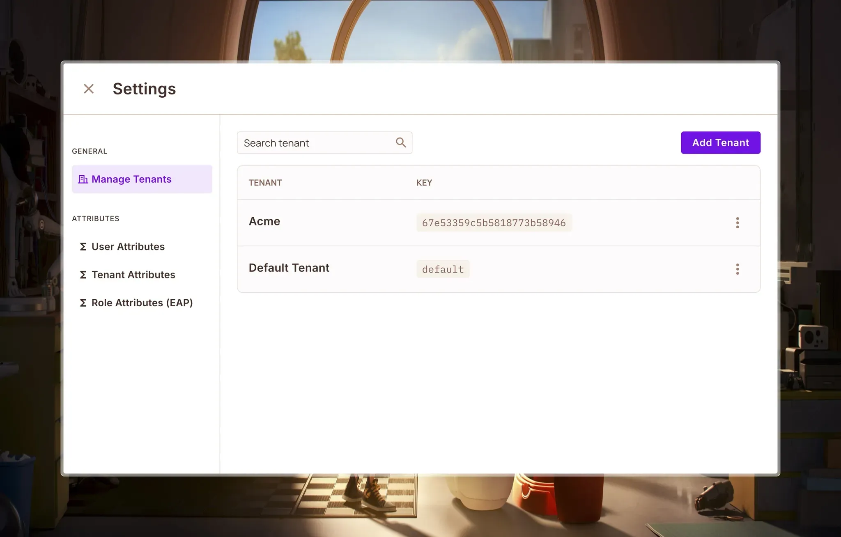Click sigma icon next to Tenant Attributes
This screenshot has width=841, height=537.
[83, 275]
